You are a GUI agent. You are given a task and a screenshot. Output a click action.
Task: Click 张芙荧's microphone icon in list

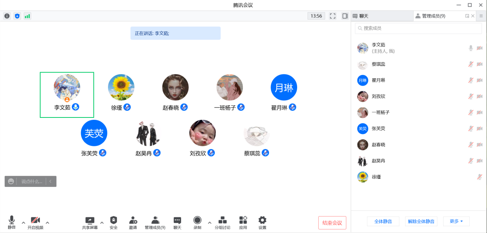[470, 129]
